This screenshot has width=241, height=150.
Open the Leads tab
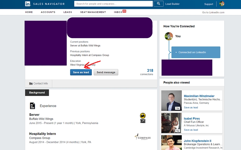(x=67, y=12)
